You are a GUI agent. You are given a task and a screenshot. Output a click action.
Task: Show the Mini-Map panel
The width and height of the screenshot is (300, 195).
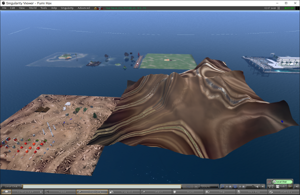(251, 191)
